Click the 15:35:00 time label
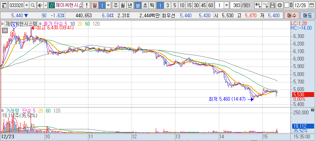Viewport: 316px width, 141px height. pyautogui.click(x=302, y=137)
